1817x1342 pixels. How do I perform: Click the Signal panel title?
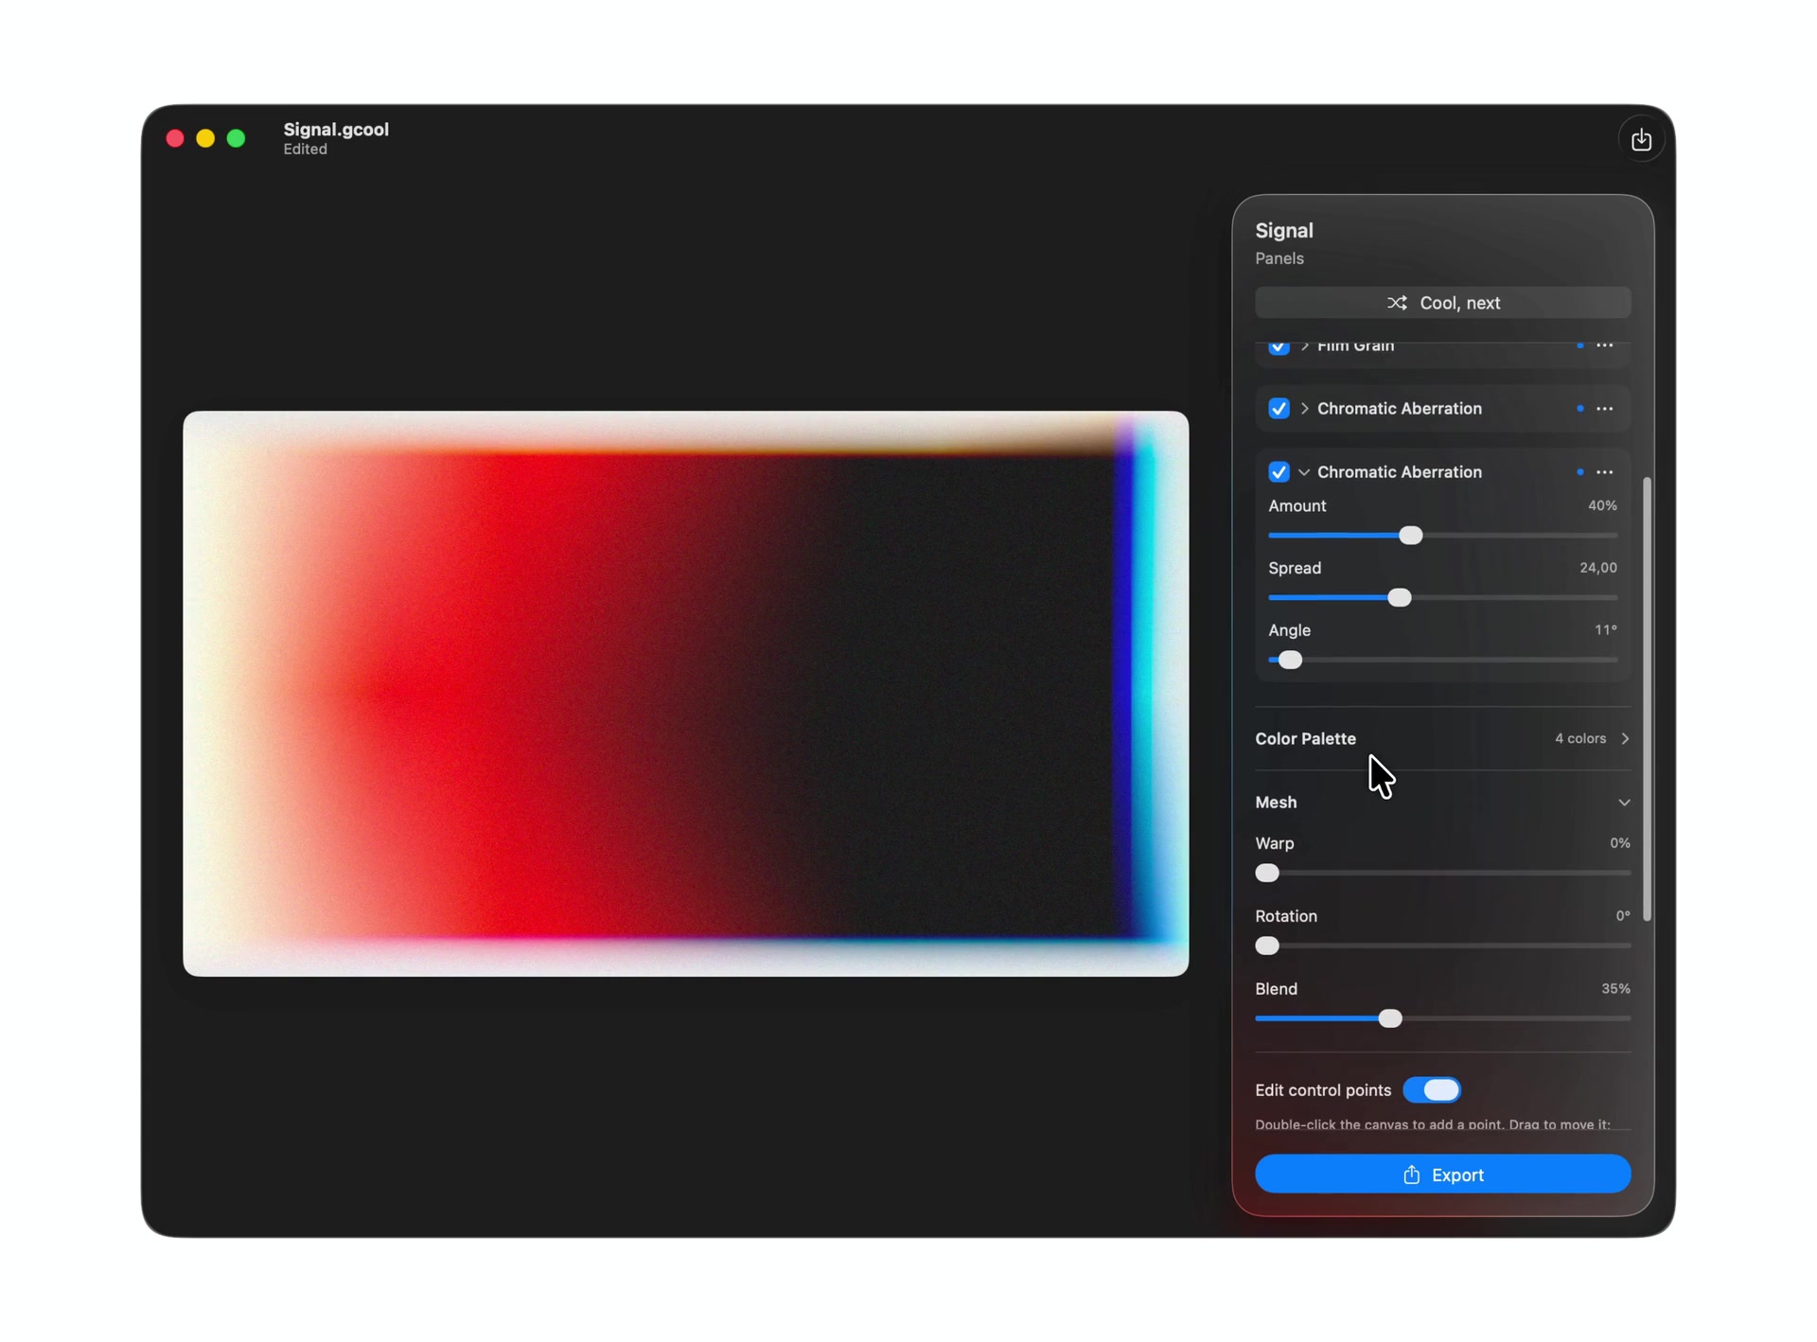[x=1284, y=231]
